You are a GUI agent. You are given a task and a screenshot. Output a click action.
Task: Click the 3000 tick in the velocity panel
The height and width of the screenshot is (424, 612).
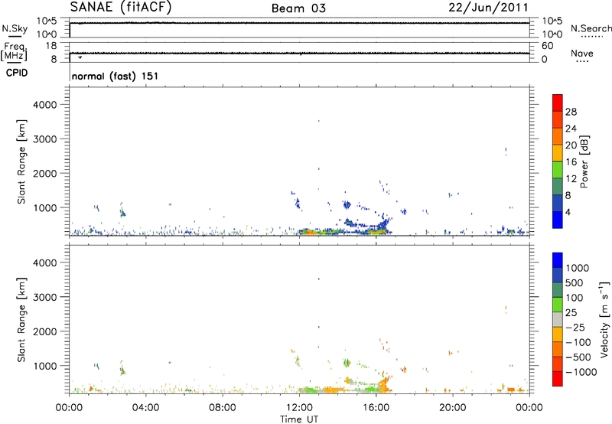pos(45,297)
